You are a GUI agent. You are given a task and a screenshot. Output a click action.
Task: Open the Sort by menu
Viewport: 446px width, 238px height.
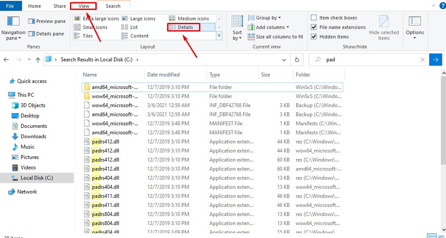(237, 28)
